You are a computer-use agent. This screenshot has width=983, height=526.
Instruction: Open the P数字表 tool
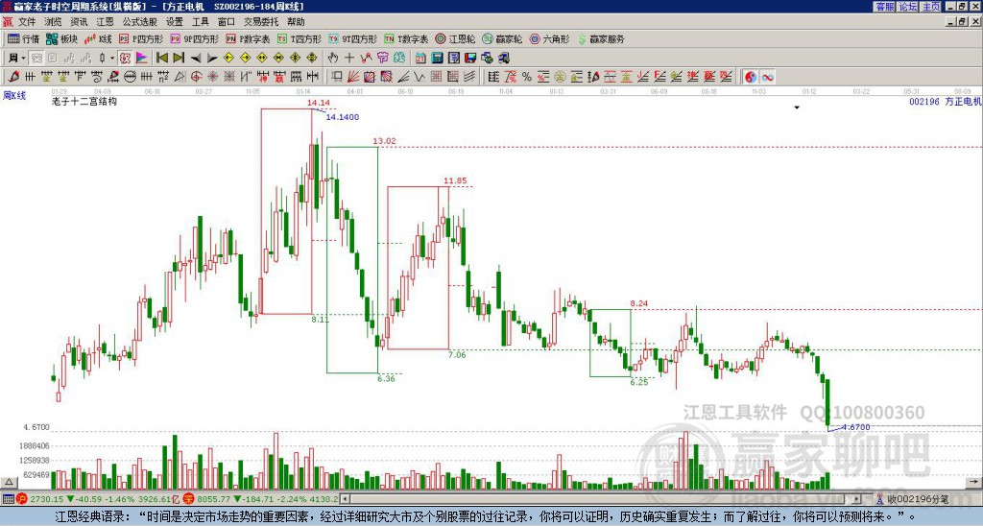tap(248, 38)
